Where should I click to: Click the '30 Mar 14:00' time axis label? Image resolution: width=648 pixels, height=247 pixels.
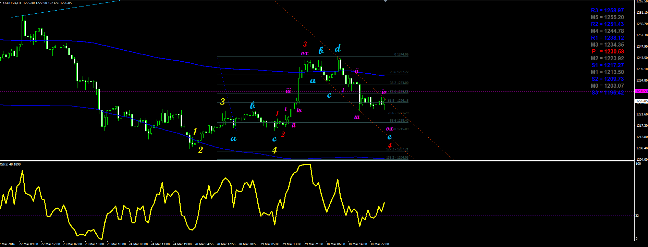(x=358, y=244)
